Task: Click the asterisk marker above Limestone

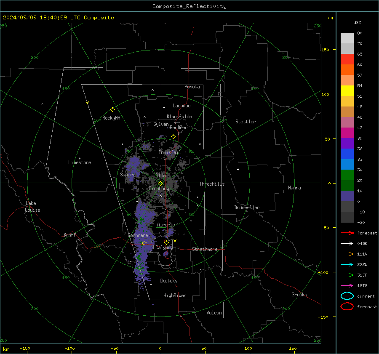Action: [x=80, y=159]
